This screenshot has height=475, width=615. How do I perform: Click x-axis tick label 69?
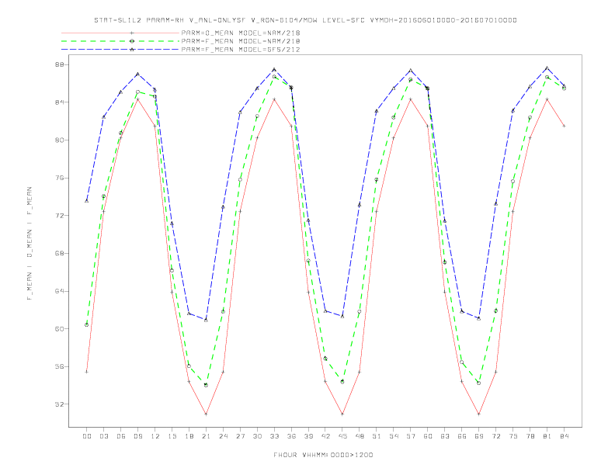tap(479, 436)
